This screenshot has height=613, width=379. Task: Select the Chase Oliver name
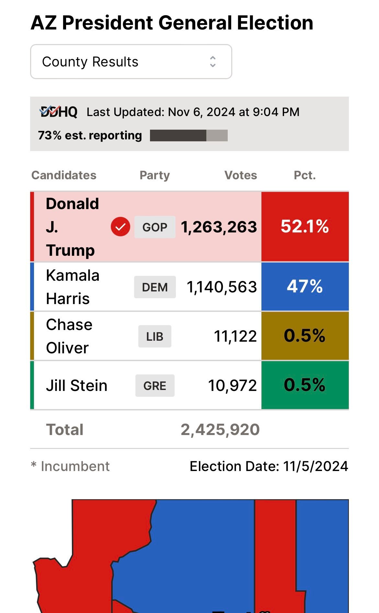pos(69,336)
